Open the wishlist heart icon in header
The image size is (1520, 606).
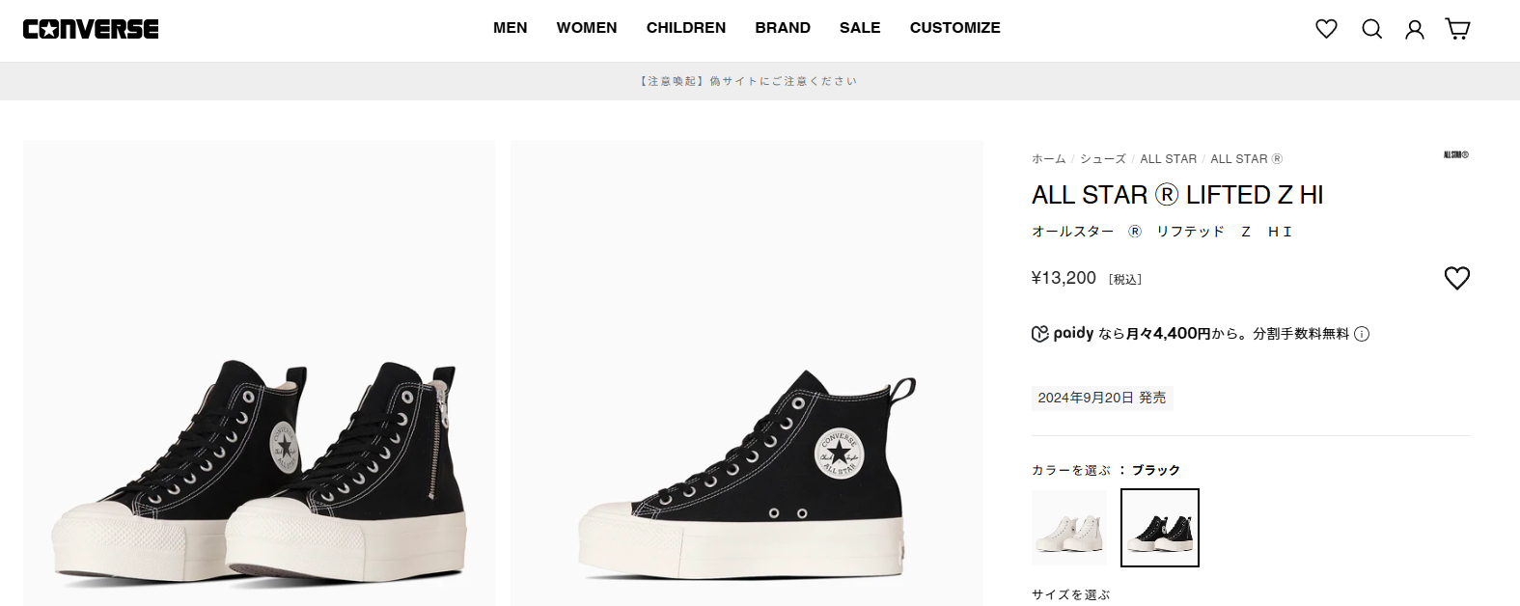1326,29
